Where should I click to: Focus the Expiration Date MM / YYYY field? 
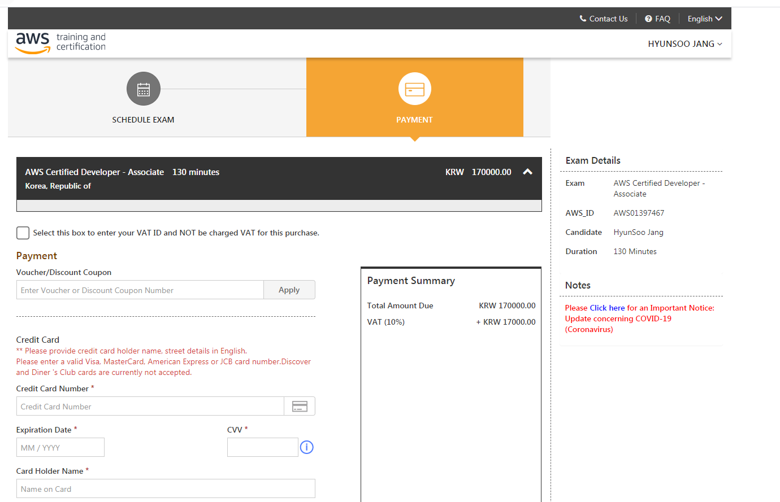[x=60, y=447]
